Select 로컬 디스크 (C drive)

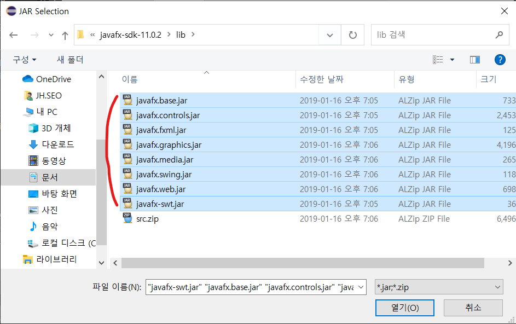(x=62, y=243)
